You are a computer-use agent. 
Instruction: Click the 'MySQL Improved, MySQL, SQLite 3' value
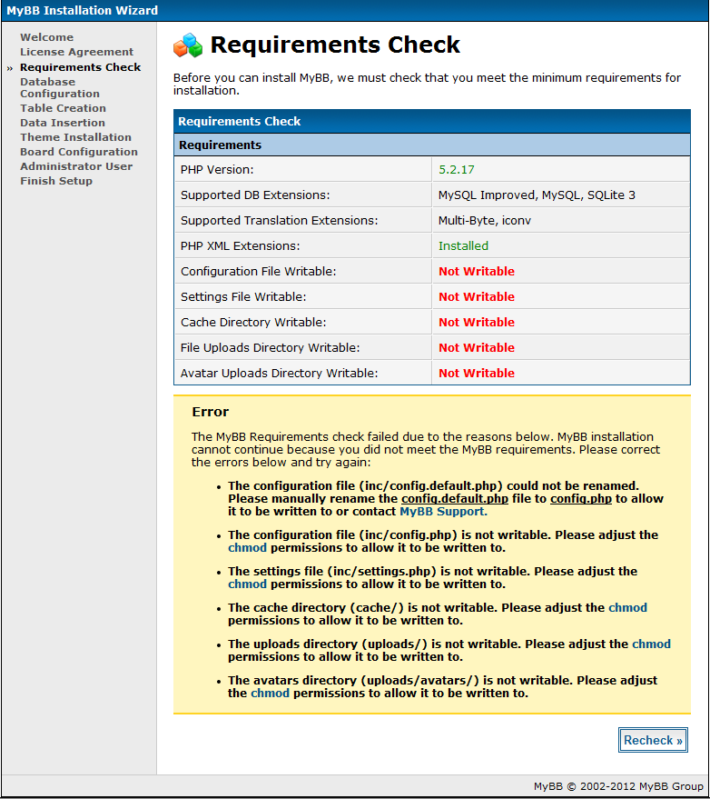(x=537, y=195)
